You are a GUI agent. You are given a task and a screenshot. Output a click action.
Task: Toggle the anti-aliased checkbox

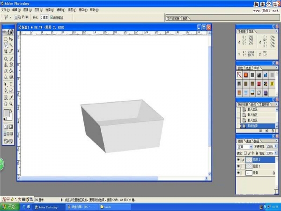click(x=52, y=17)
